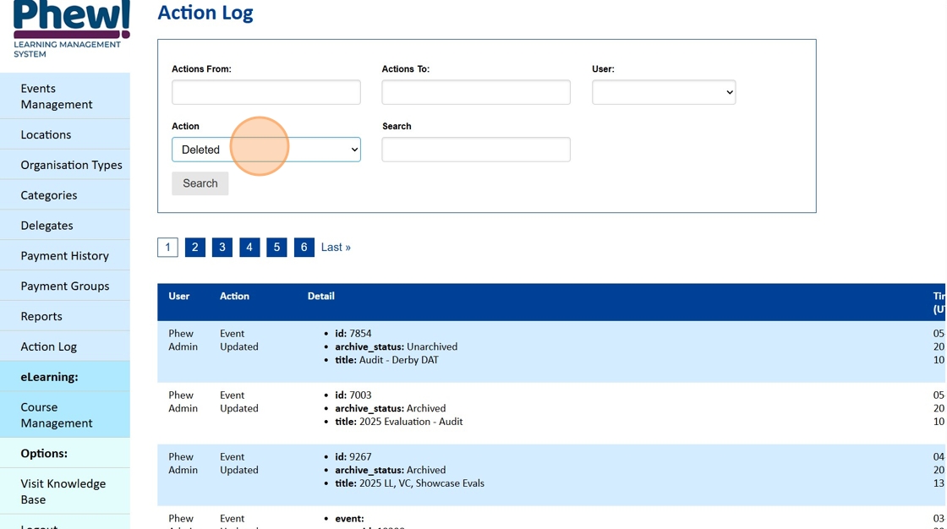Click the grey Search button
Viewport: 947px width, 529px height.
click(x=200, y=183)
